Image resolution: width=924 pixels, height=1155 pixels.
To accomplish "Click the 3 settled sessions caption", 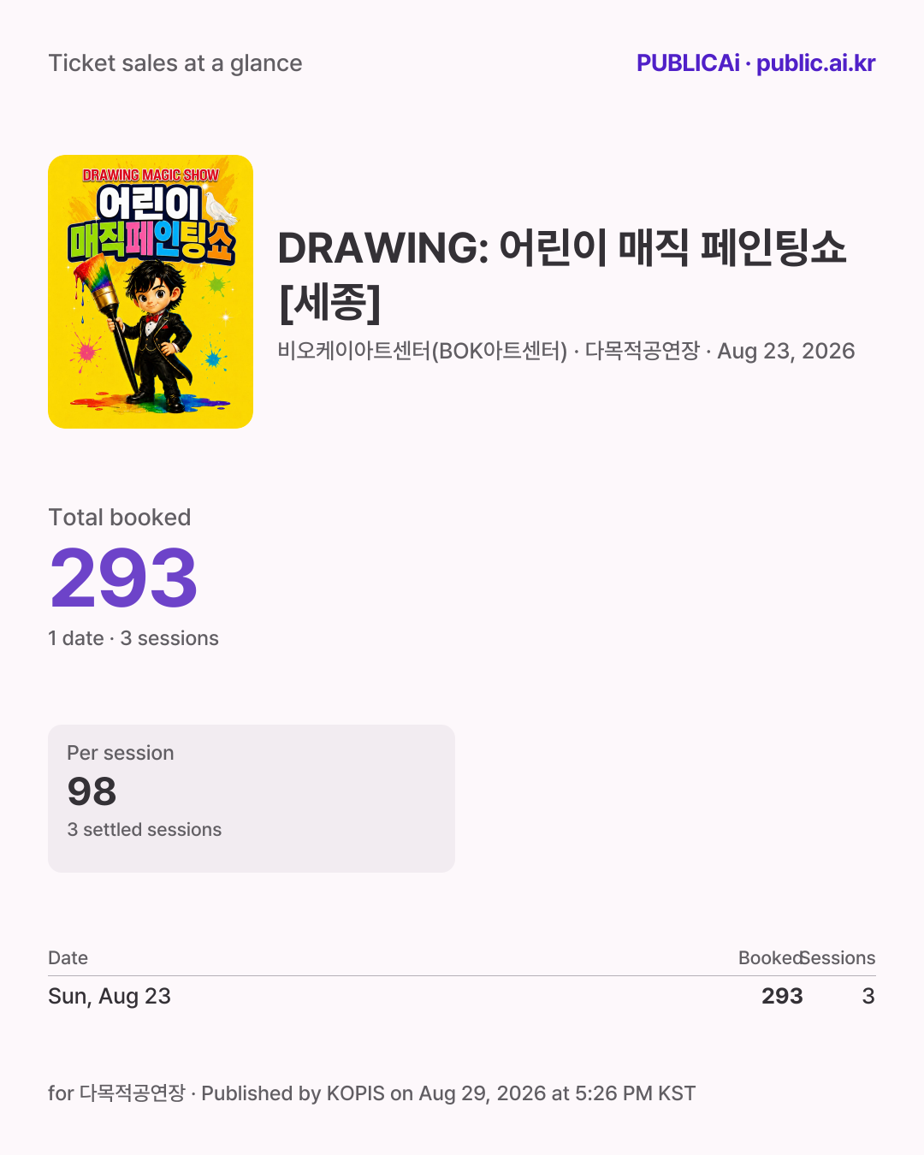I will (x=145, y=830).
